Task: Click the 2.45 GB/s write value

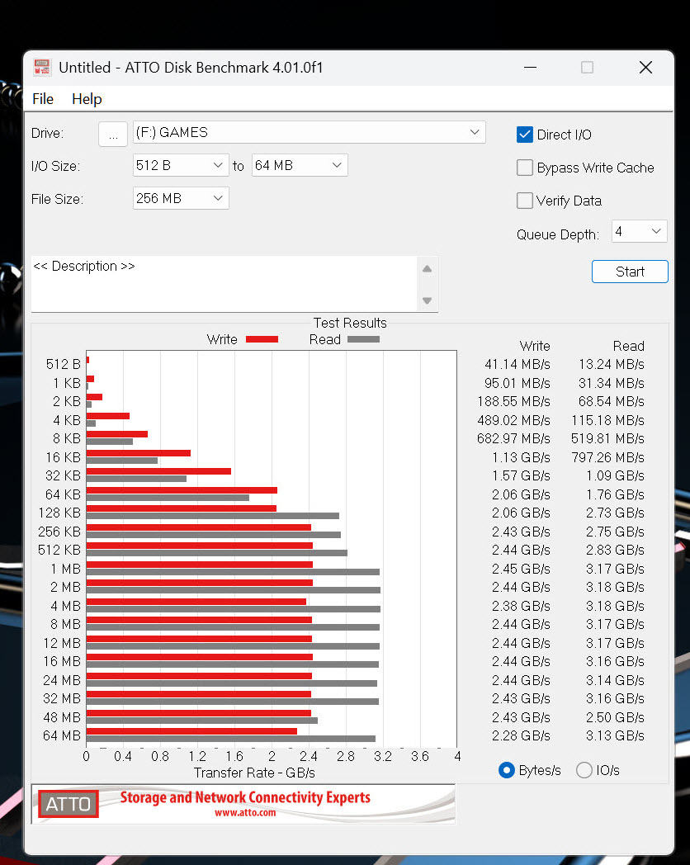Action: [522, 569]
